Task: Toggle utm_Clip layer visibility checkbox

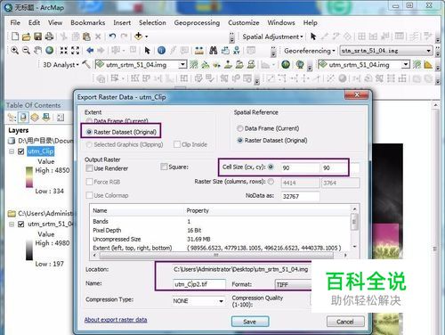Action: 20,151
